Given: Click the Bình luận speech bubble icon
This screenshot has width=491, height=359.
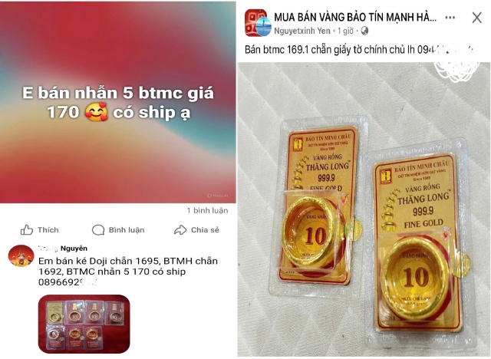Looking at the screenshot, I should tap(98, 229).
